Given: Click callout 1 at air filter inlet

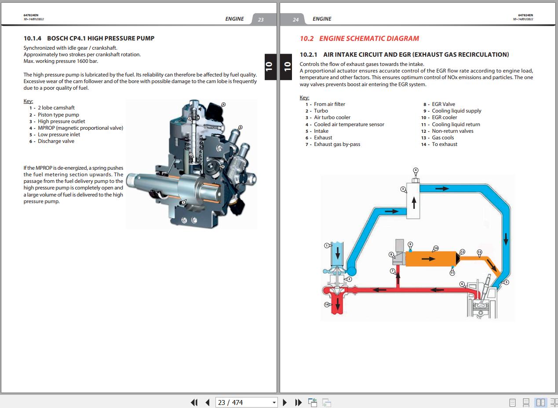Looking at the screenshot, I should 327,245.
